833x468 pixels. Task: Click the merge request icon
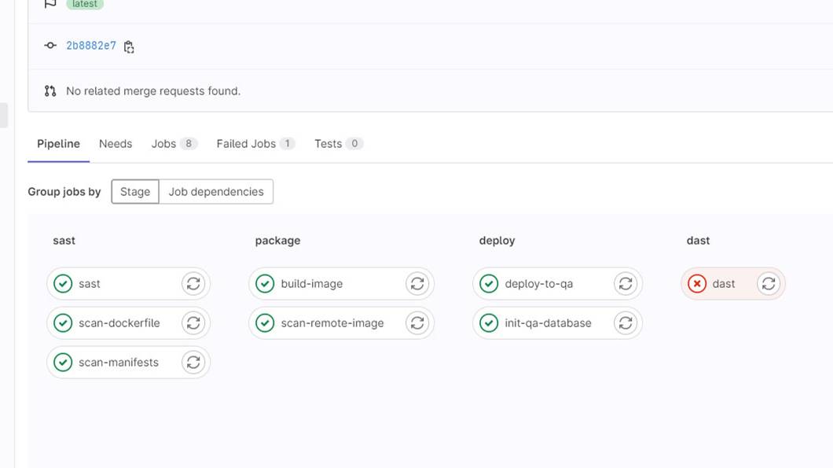tap(50, 91)
